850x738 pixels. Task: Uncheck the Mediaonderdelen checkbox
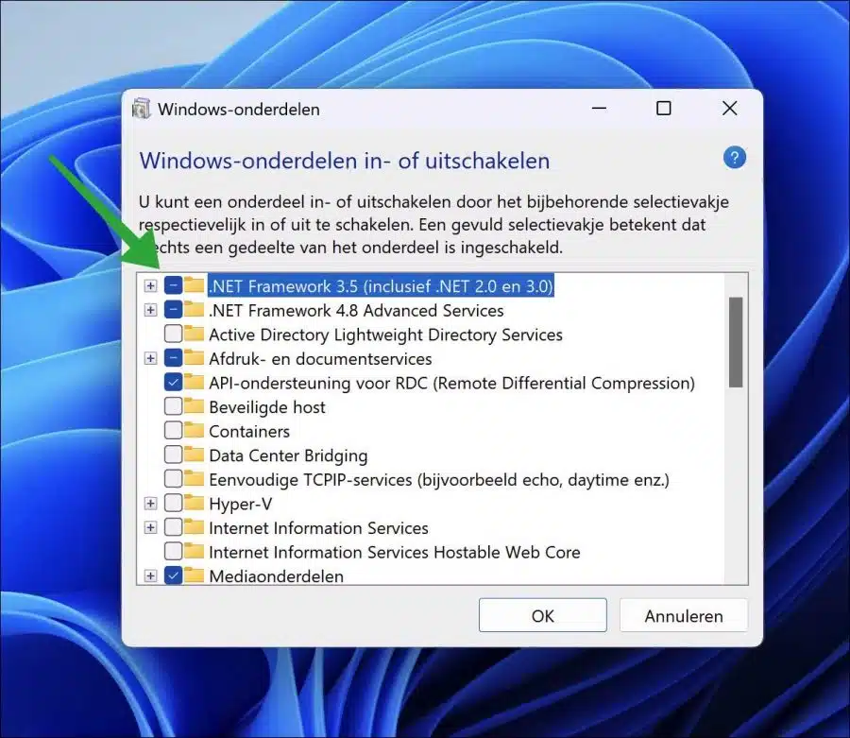point(173,575)
